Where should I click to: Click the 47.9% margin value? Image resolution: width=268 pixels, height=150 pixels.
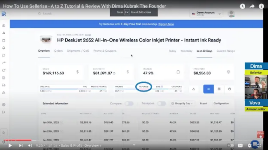pyautogui.click(x=148, y=73)
